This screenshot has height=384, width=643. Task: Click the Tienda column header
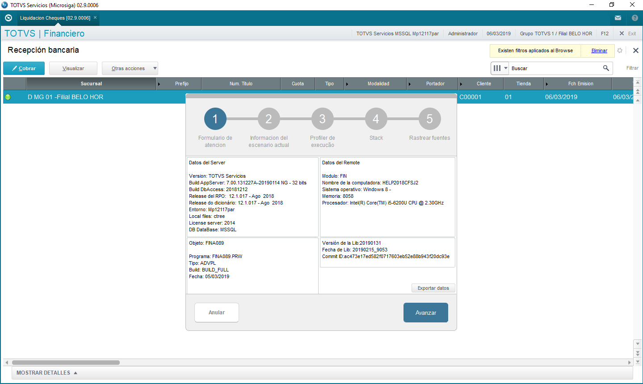[523, 83]
